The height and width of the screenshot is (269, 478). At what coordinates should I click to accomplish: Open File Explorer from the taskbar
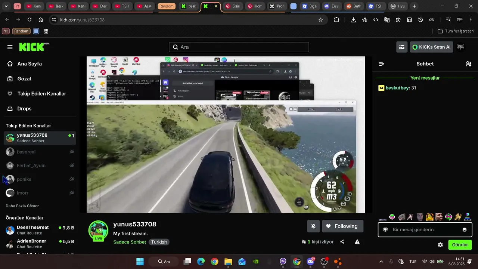pos(228,262)
